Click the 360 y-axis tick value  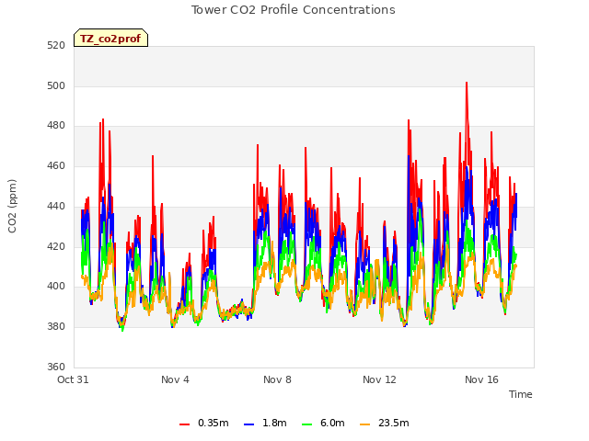[x=56, y=367]
